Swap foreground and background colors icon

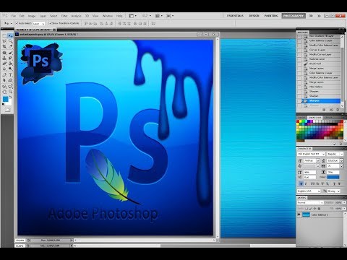click(10, 97)
